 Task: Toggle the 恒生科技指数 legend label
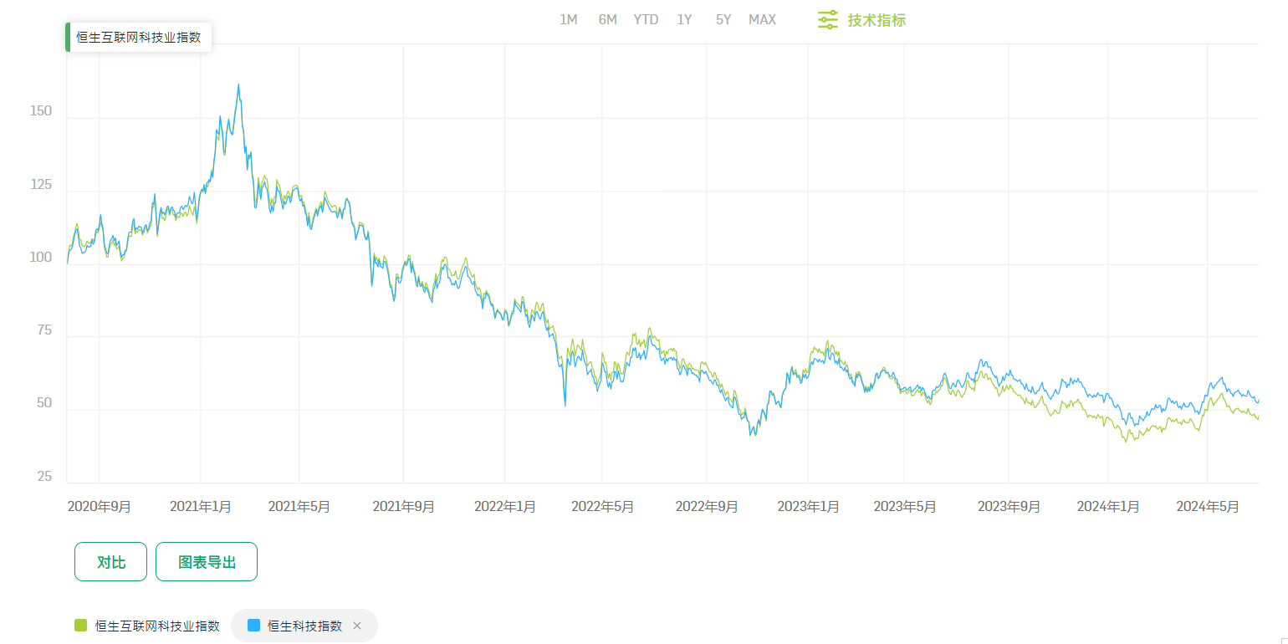point(304,626)
